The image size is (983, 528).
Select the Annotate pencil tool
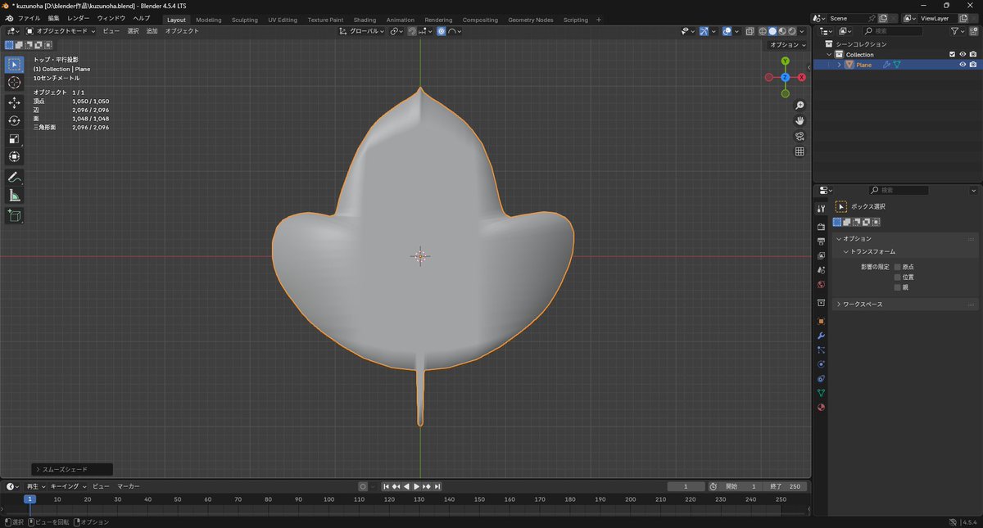pyautogui.click(x=14, y=177)
